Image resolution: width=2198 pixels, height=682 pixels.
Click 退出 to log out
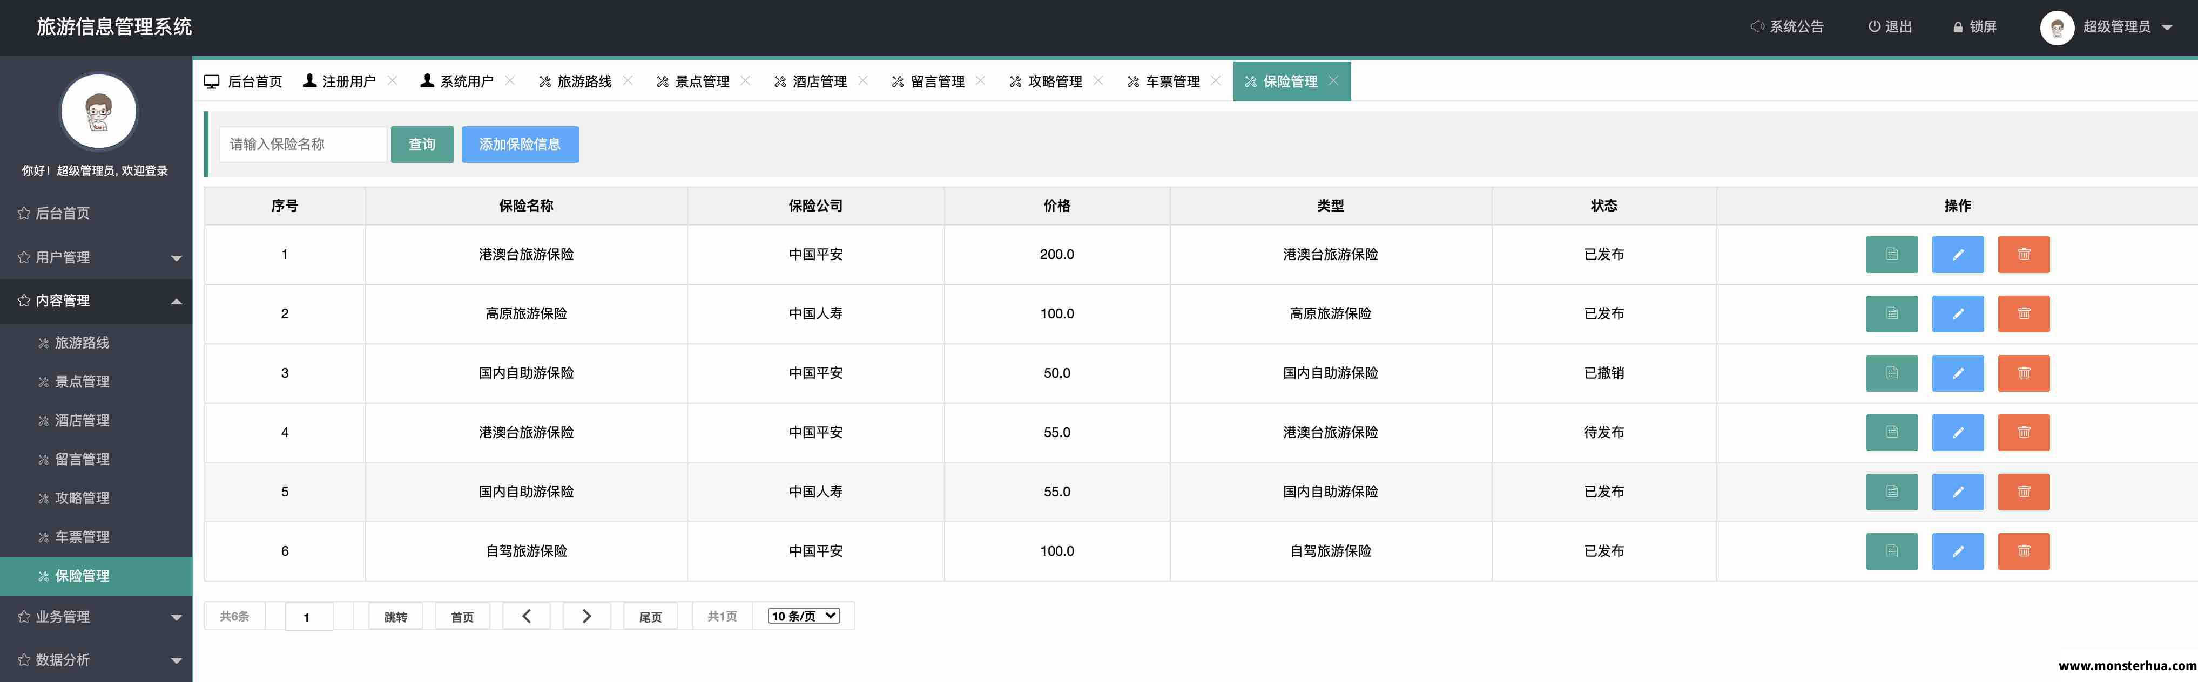click(x=1890, y=26)
